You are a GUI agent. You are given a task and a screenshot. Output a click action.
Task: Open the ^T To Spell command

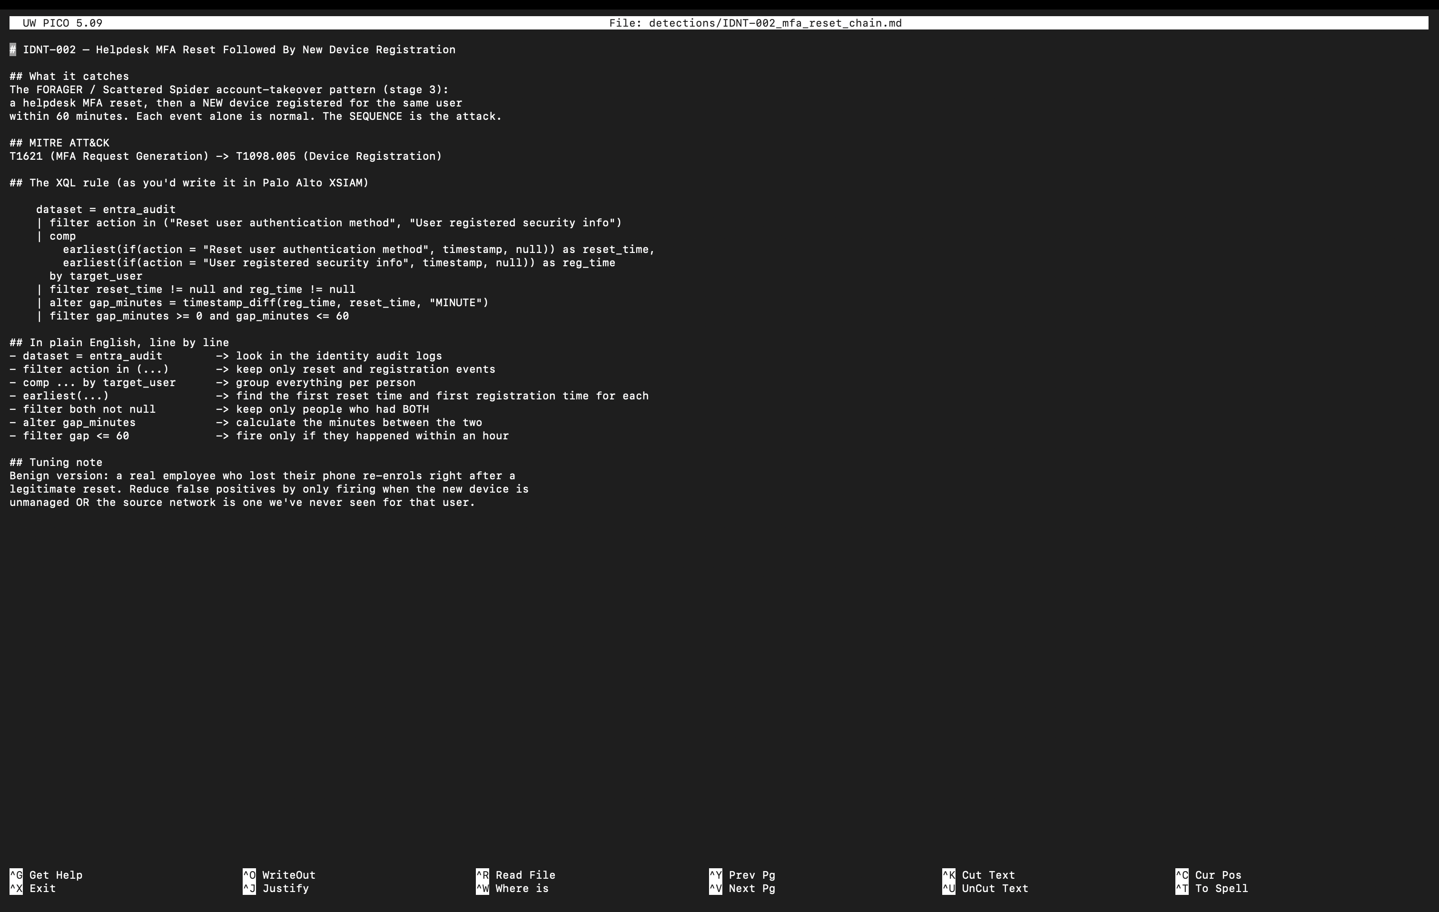(1212, 888)
